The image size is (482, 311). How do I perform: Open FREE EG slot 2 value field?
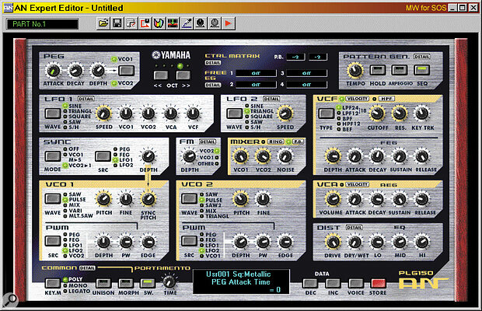click(x=256, y=85)
